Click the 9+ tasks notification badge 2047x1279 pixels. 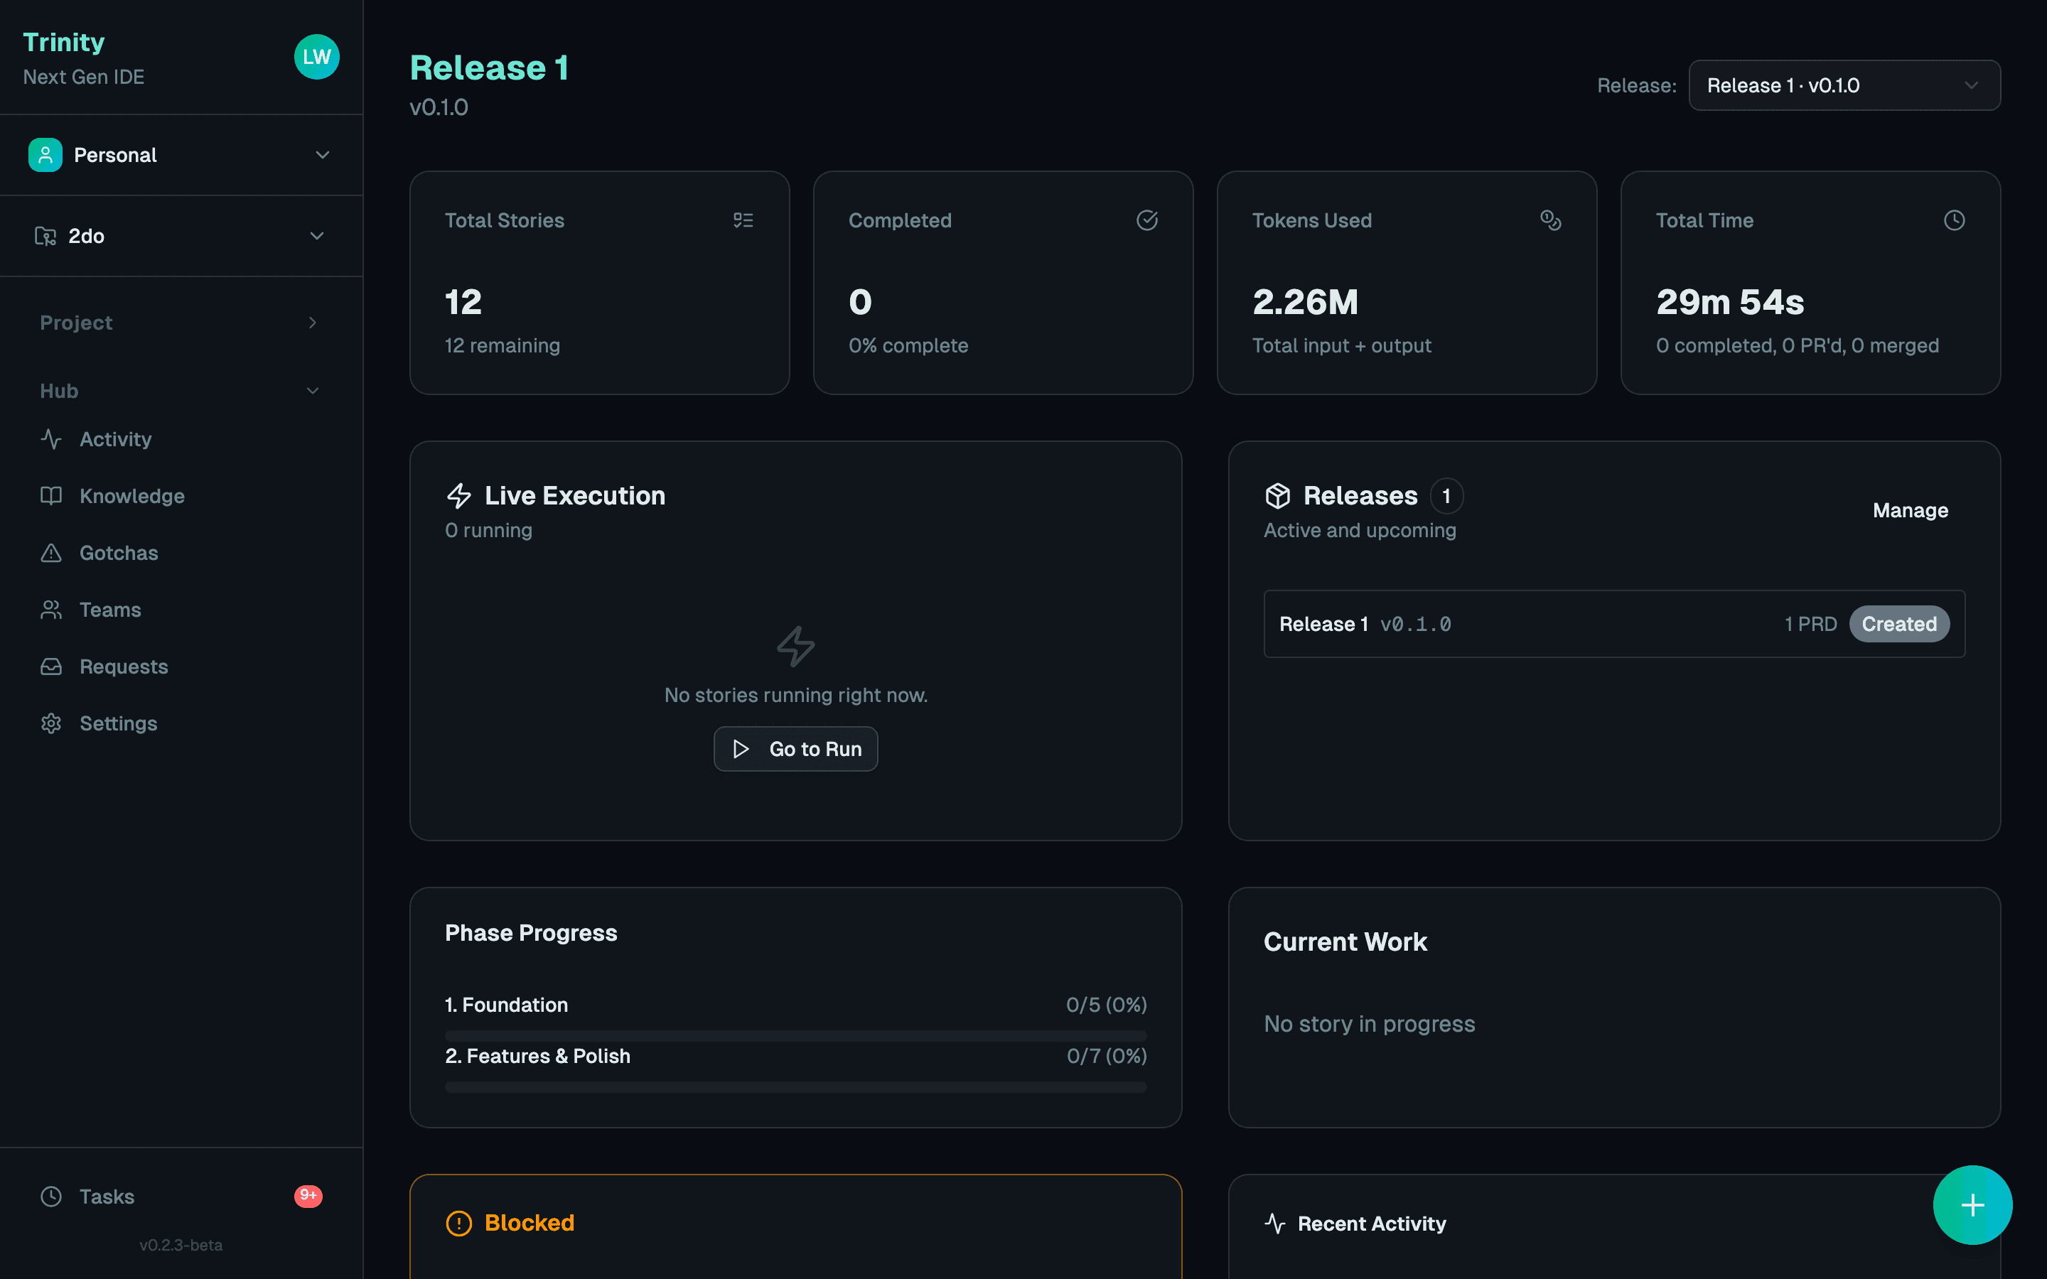click(308, 1195)
